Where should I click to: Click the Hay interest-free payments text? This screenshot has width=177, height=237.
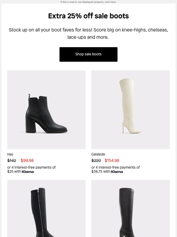click(x=31, y=169)
